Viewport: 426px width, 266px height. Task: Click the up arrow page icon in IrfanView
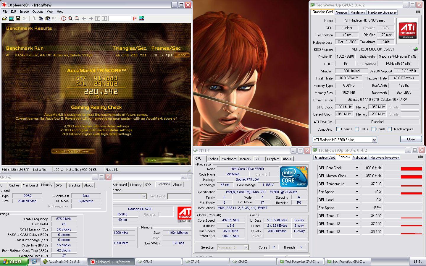click(98, 18)
